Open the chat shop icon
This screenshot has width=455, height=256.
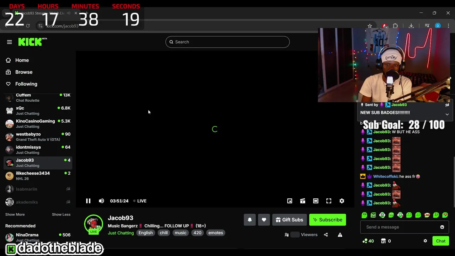click(x=383, y=241)
